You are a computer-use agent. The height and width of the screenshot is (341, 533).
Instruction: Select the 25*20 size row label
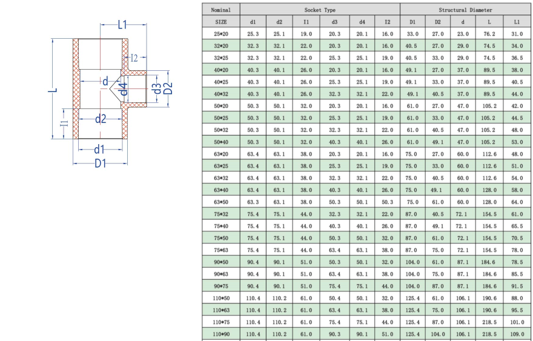(220, 34)
